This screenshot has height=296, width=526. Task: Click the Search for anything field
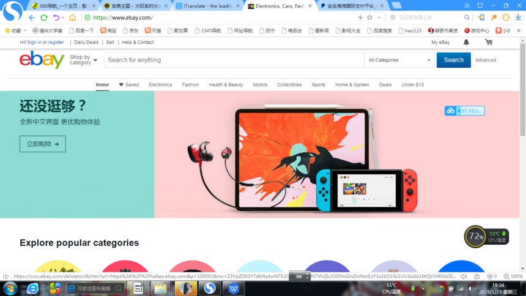pyautogui.click(x=234, y=60)
